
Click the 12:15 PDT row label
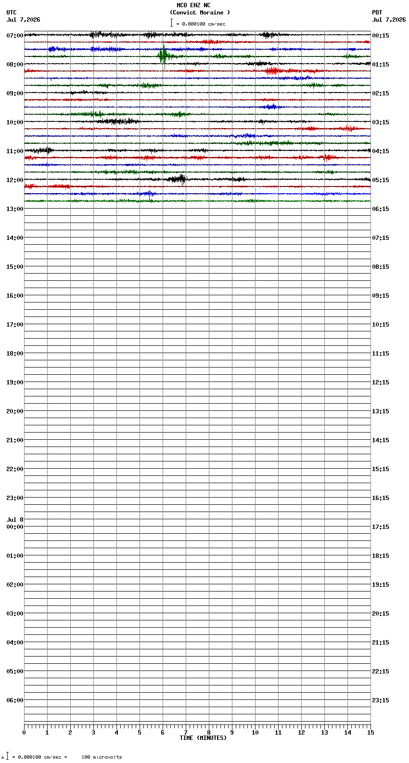point(381,382)
